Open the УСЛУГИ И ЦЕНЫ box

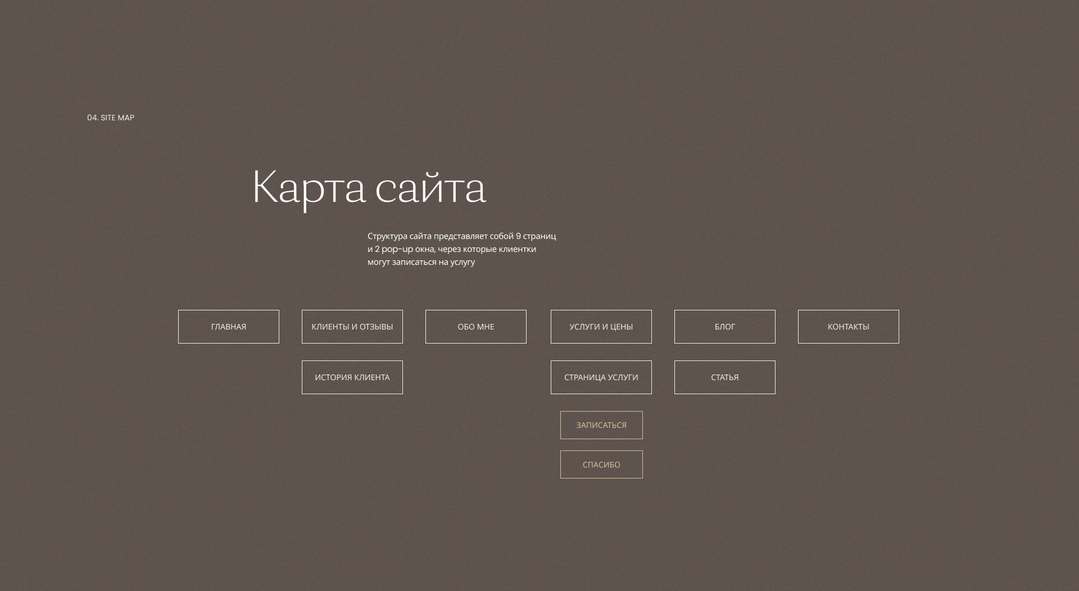point(601,327)
